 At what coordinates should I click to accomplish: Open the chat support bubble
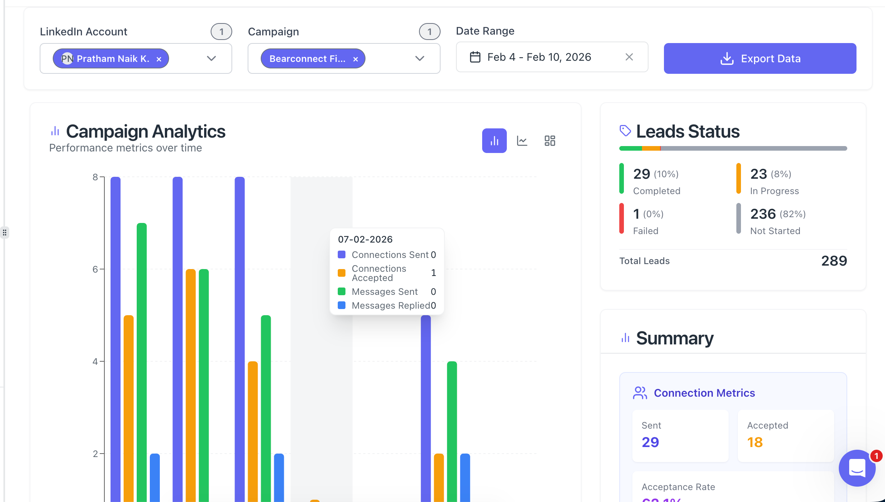857,468
